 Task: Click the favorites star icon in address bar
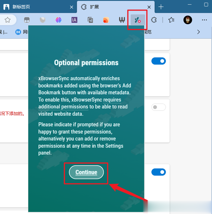[8, 20]
